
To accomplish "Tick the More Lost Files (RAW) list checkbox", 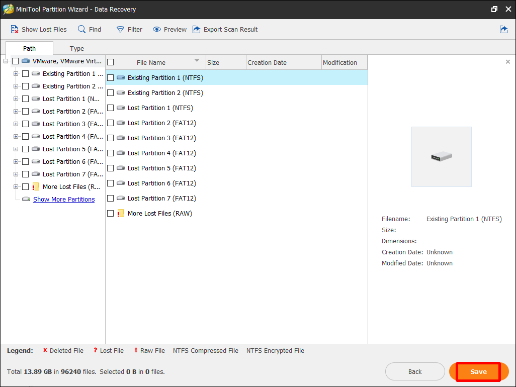I will click(x=111, y=214).
